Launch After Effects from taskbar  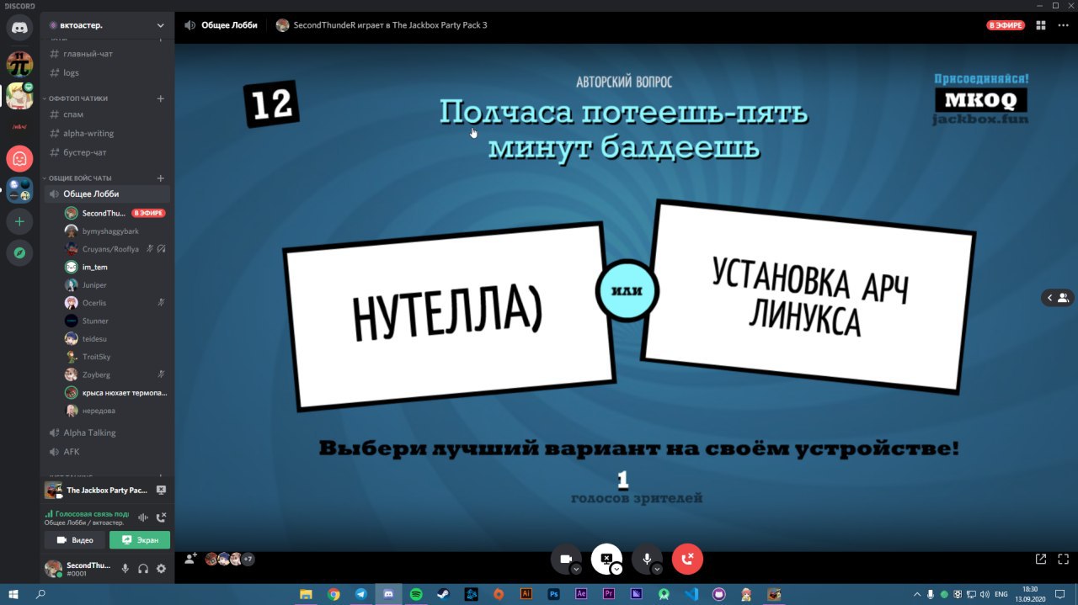click(581, 594)
